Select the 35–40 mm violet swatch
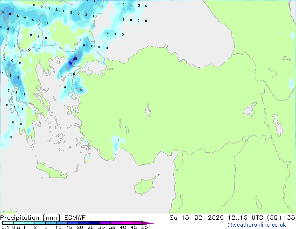Image resolution: width=296 pixels, height=229 pixels. pos(115,223)
